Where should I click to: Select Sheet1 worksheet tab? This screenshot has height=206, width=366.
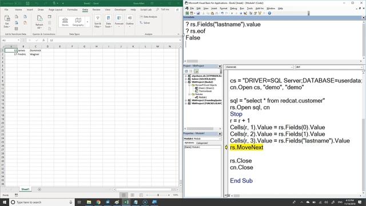[25, 189]
